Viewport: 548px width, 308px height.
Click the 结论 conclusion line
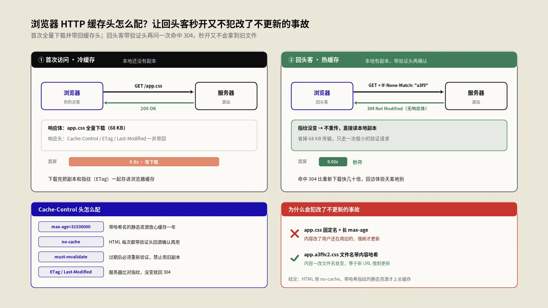click(x=349, y=279)
